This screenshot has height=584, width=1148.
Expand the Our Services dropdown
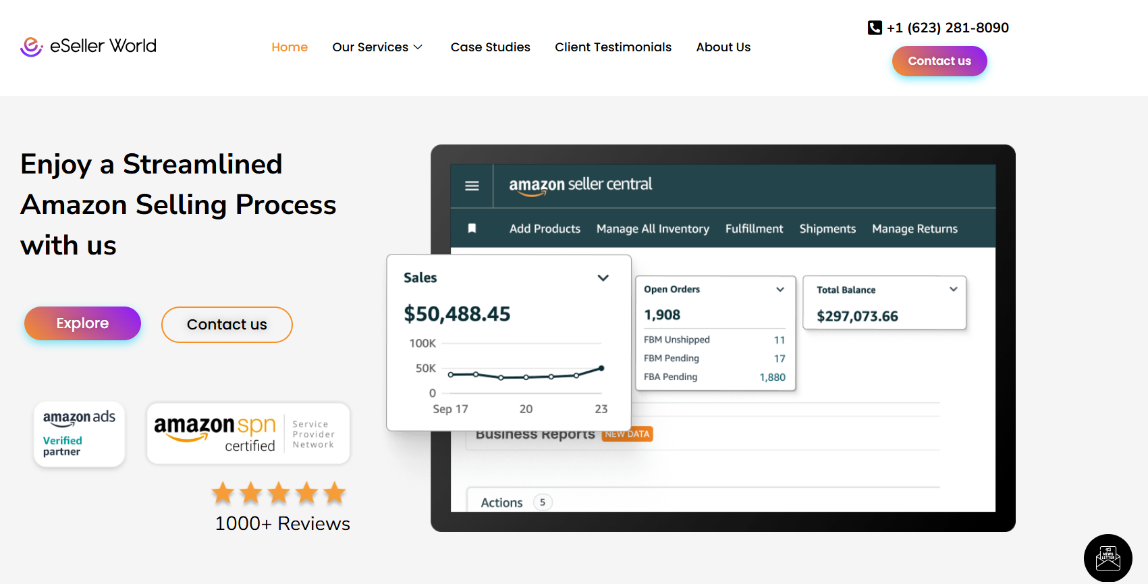click(x=377, y=47)
